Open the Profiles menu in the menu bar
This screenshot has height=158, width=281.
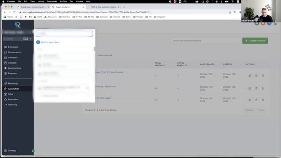[63, 1]
